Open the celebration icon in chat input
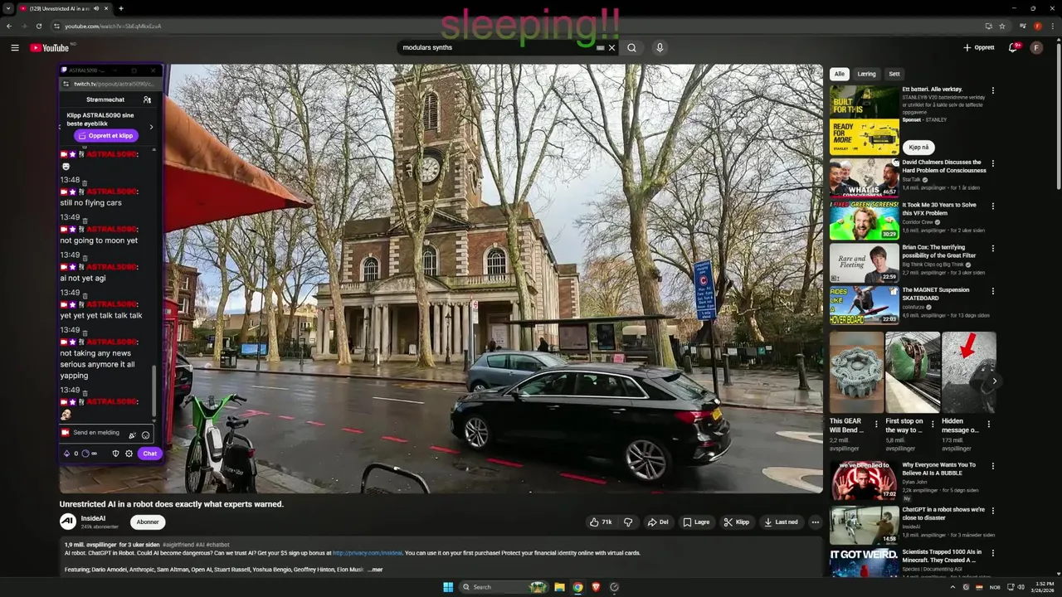 (132, 434)
